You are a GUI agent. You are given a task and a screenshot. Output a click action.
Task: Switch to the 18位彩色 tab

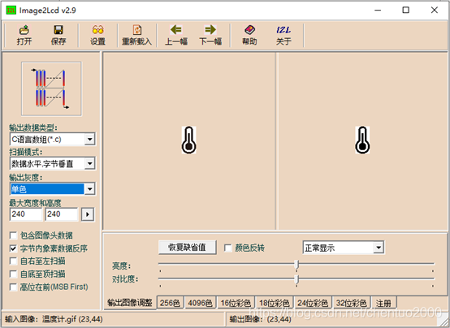coord(275,303)
